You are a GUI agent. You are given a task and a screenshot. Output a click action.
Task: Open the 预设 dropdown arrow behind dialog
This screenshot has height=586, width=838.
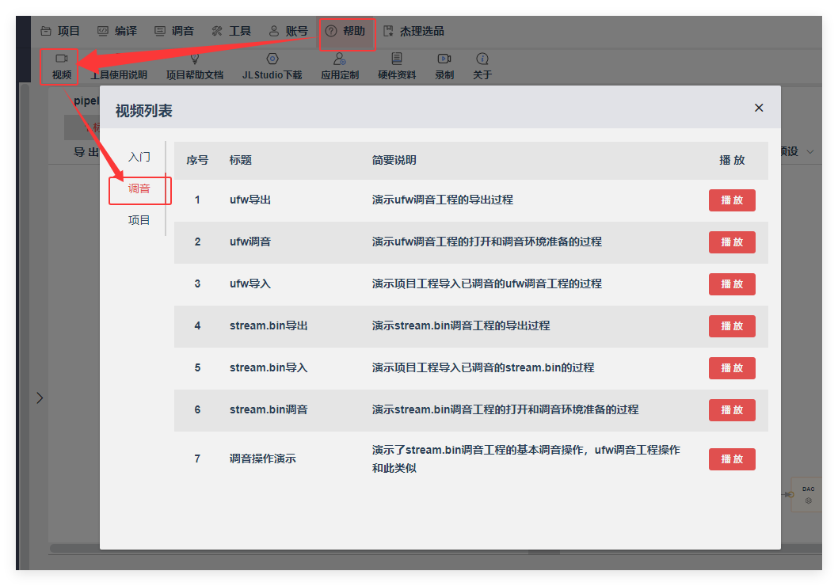[x=810, y=152]
